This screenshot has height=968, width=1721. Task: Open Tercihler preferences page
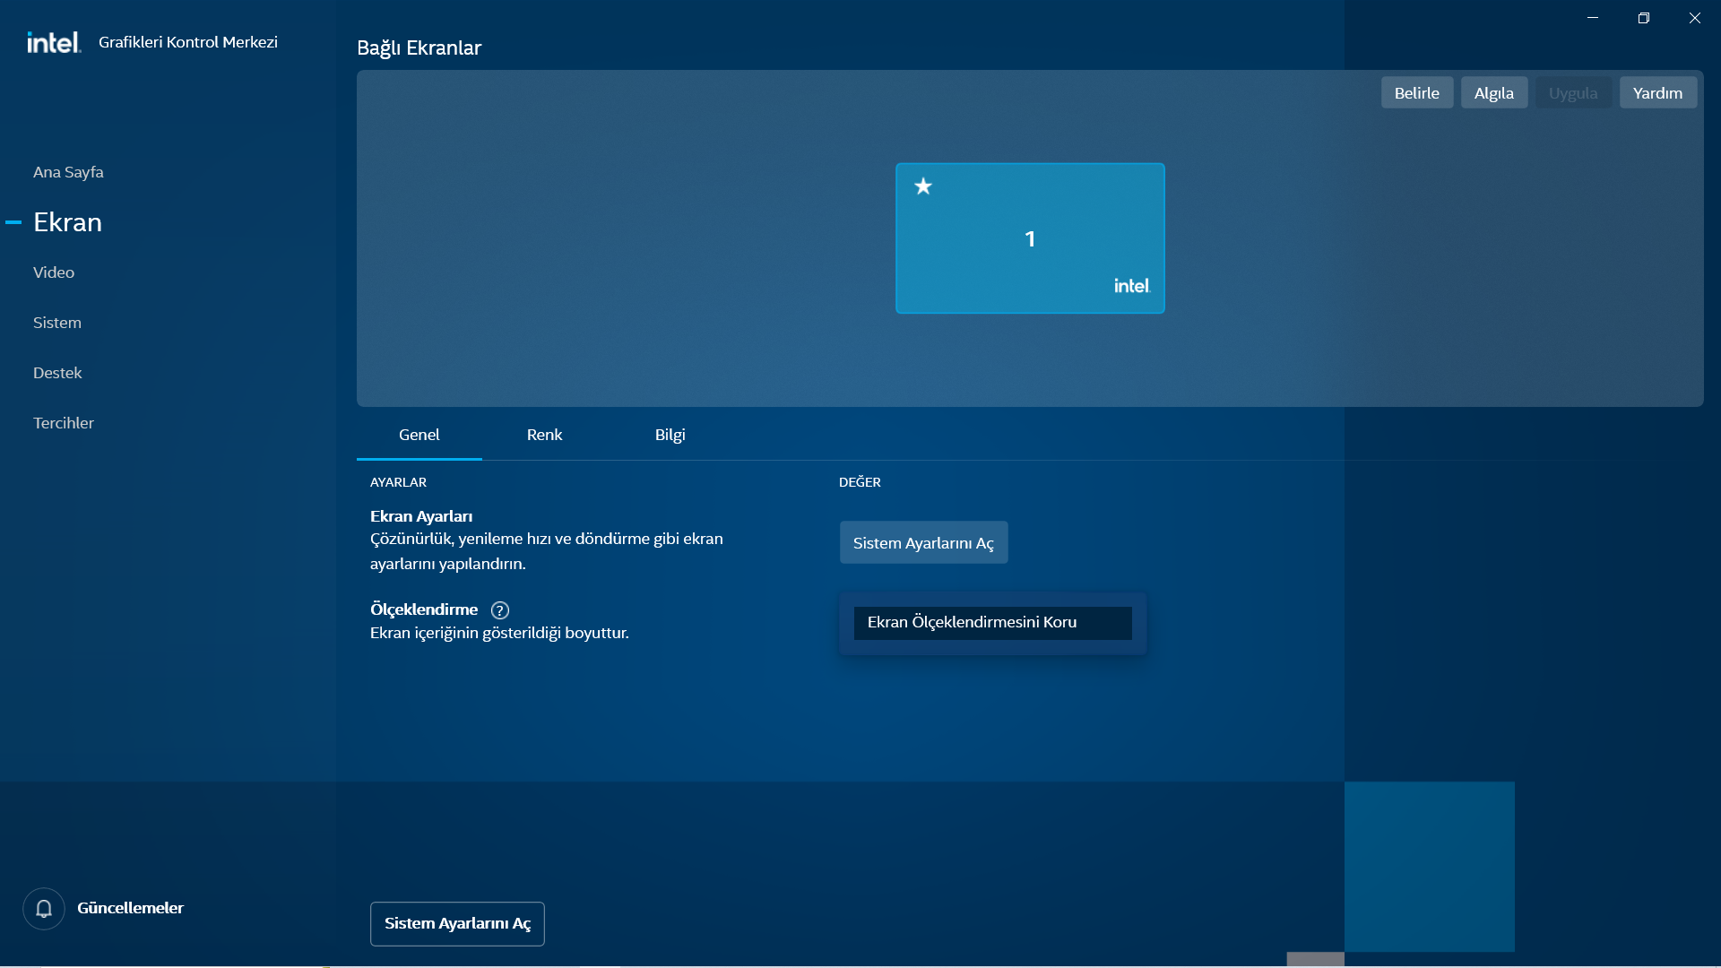pos(64,423)
